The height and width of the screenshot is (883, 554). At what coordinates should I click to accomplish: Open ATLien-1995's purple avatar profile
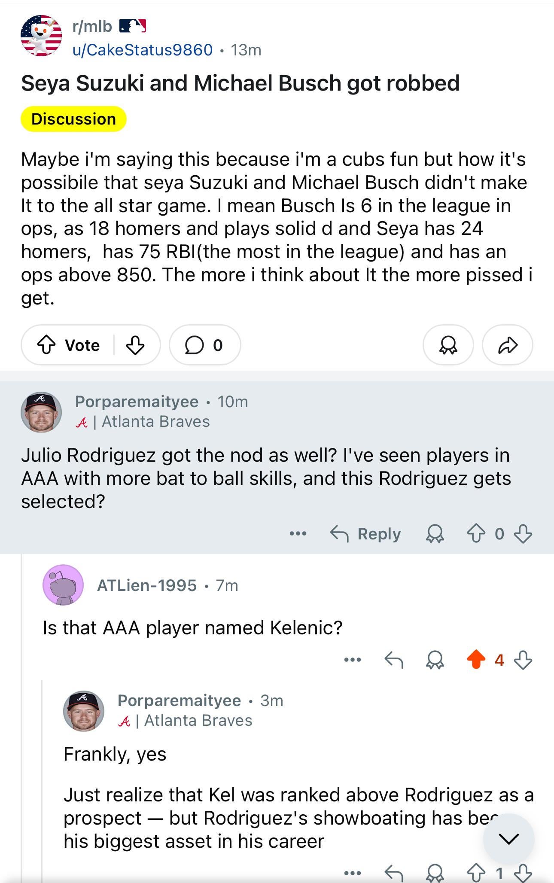(x=63, y=585)
